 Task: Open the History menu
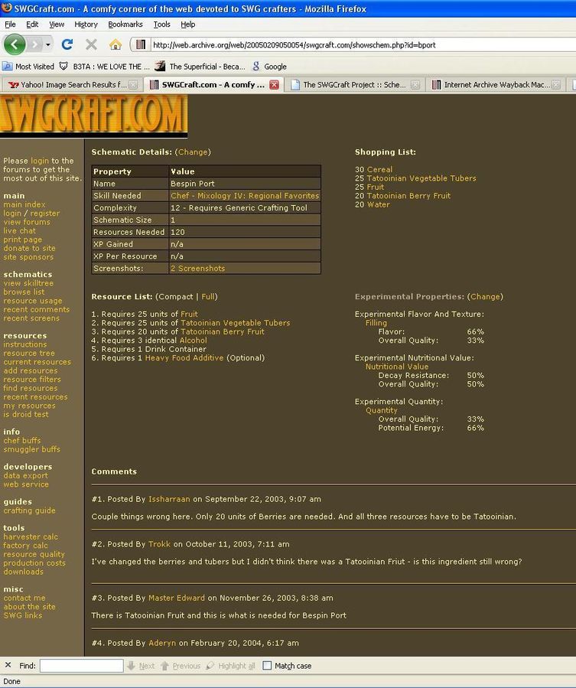86,24
